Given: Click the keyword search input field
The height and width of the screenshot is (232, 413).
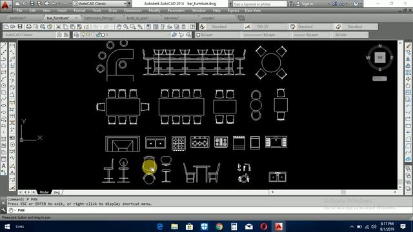Looking at the screenshot, I should point(259,4).
